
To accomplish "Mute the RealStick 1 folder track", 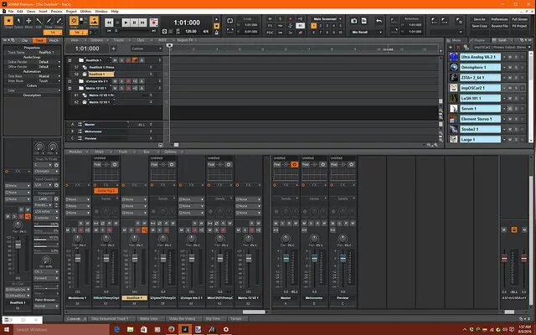I will 115,60.
